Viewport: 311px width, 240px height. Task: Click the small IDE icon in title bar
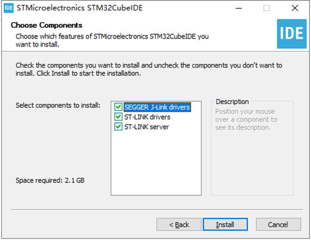click(x=9, y=8)
